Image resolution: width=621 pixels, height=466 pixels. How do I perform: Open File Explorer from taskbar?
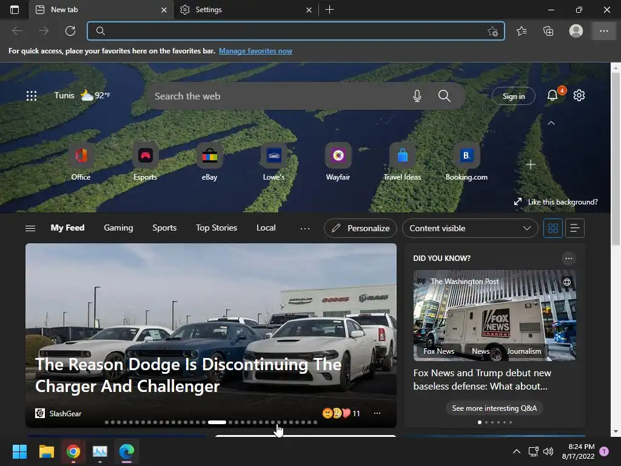pyautogui.click(x=46, y=451)
